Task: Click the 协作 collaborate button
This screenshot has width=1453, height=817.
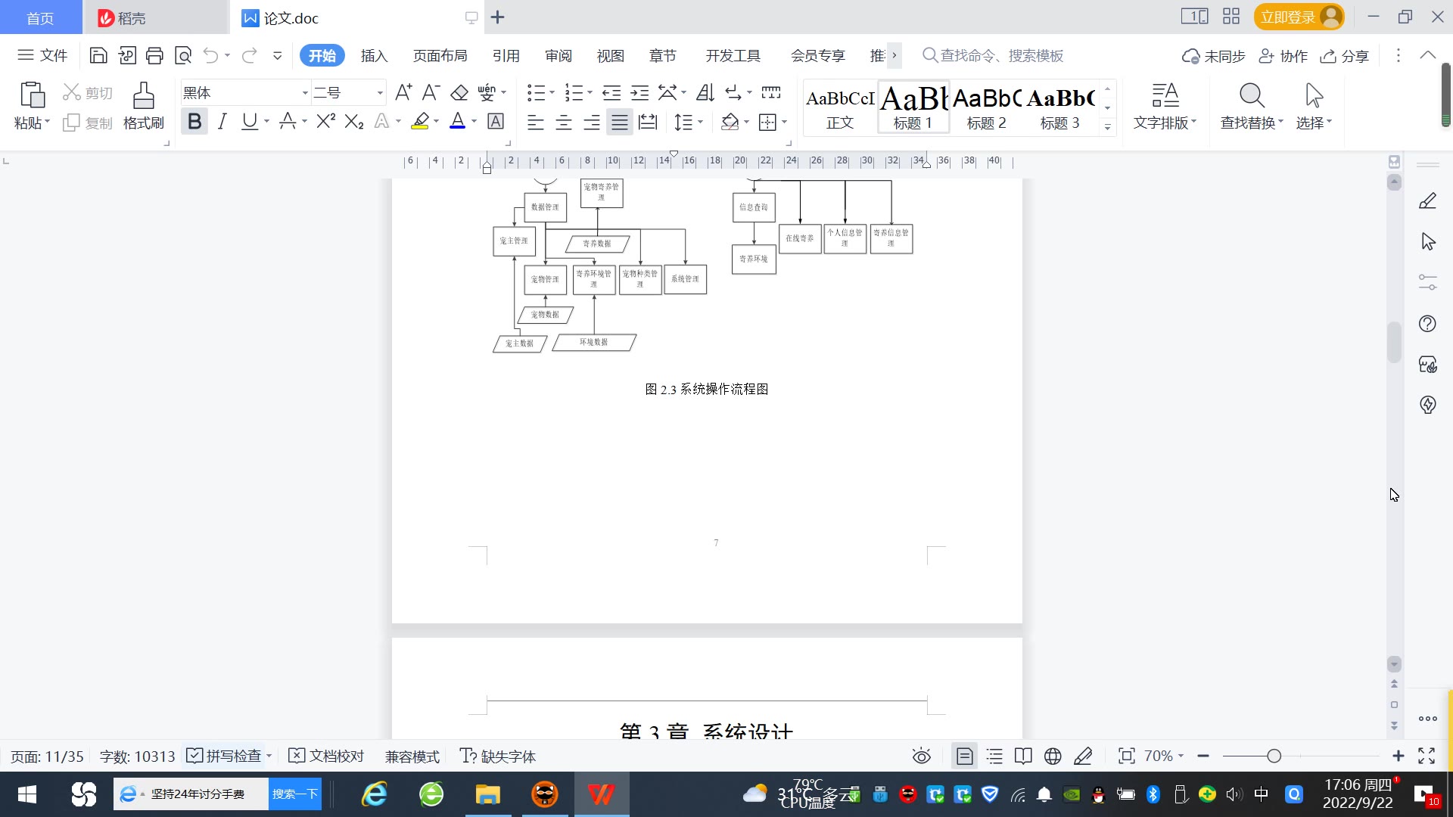Action: click(1283, 55)
